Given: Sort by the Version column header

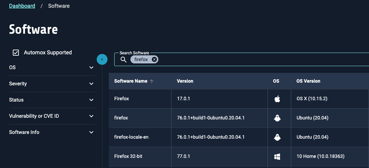Looking at the screenshot, I should [185, 81].
